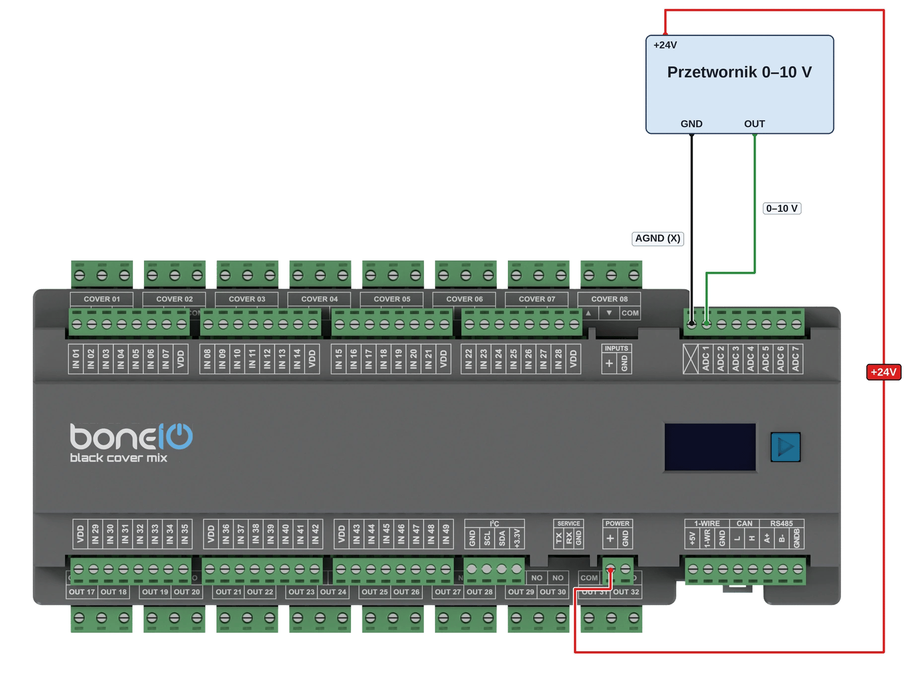The image size is (914, 680).
Task: Click the CAN label
Action: (744, 523)
